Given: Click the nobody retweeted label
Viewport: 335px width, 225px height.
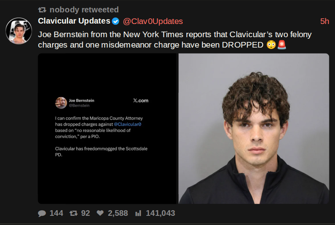Looking at the screenshot, I should (x=84, y=10).
